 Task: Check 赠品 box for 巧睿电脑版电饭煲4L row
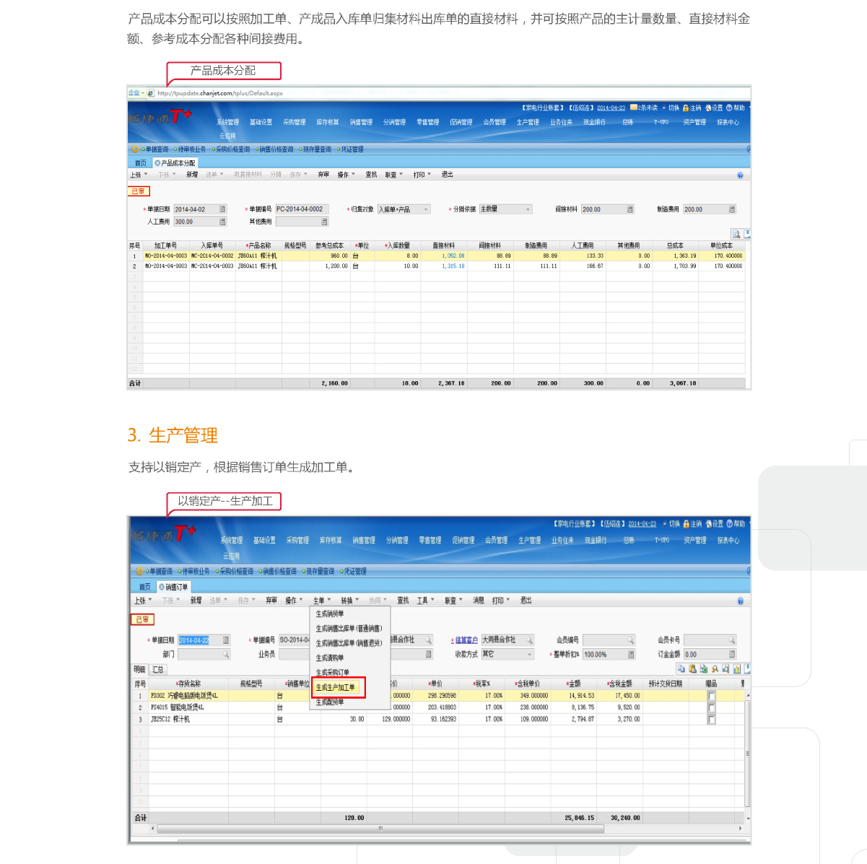711,696
